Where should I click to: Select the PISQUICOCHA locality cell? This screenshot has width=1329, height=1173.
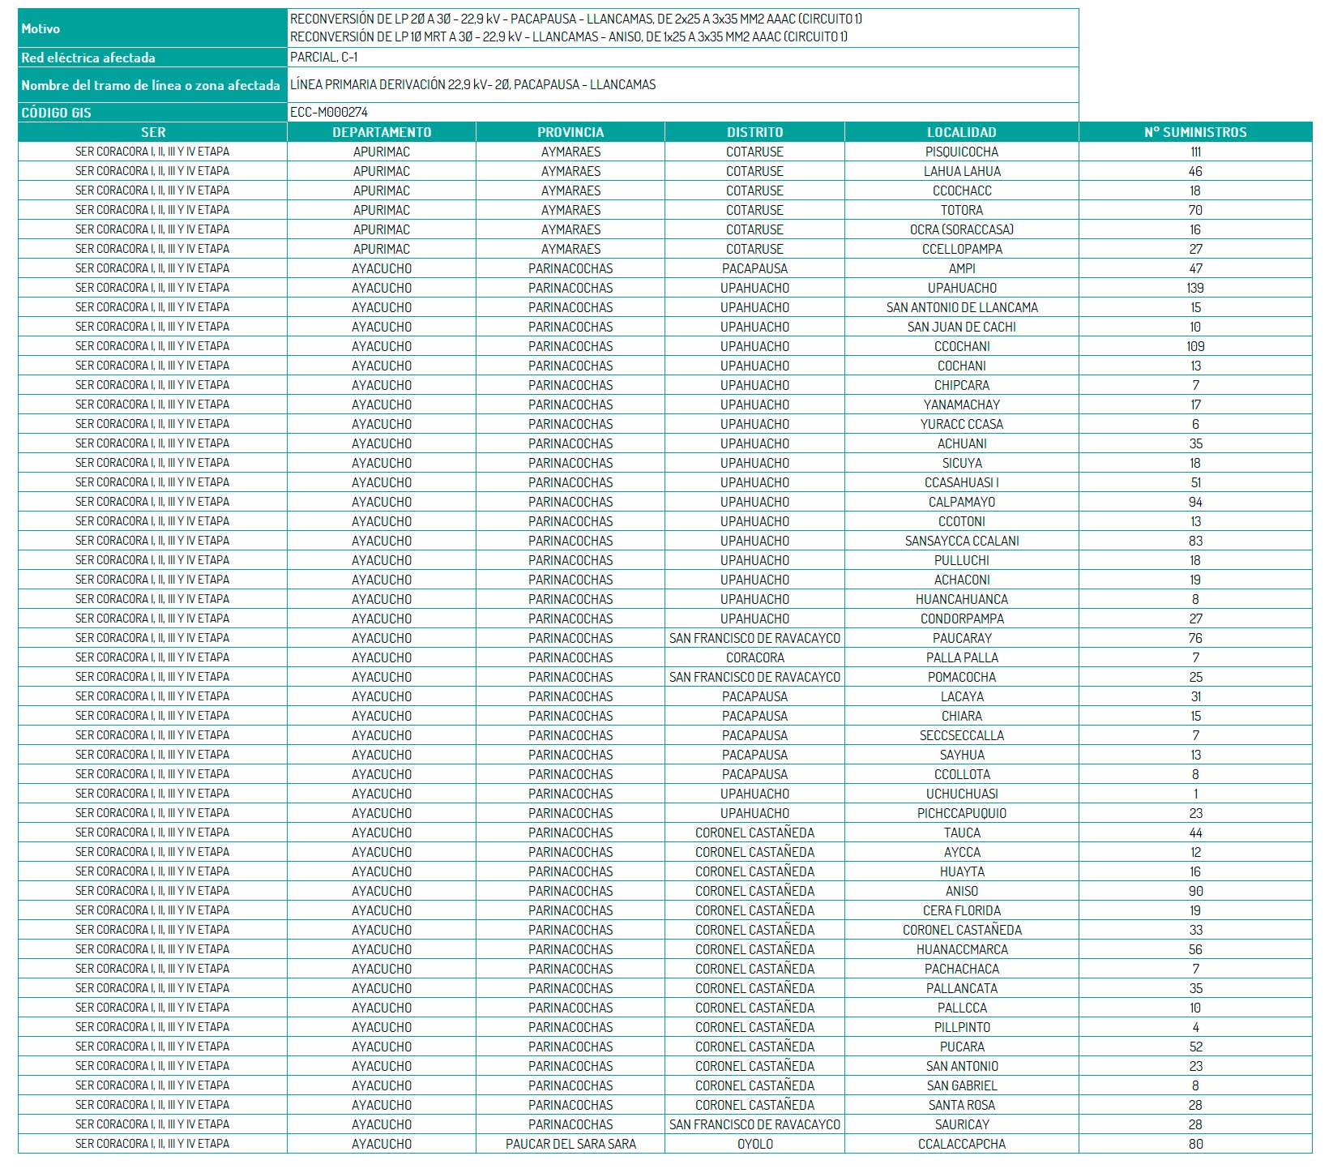click(x=962, y=152)
